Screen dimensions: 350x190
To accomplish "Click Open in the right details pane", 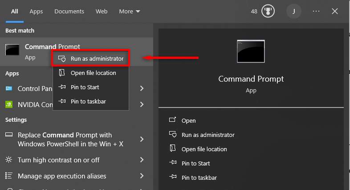I will click(188, 120).
